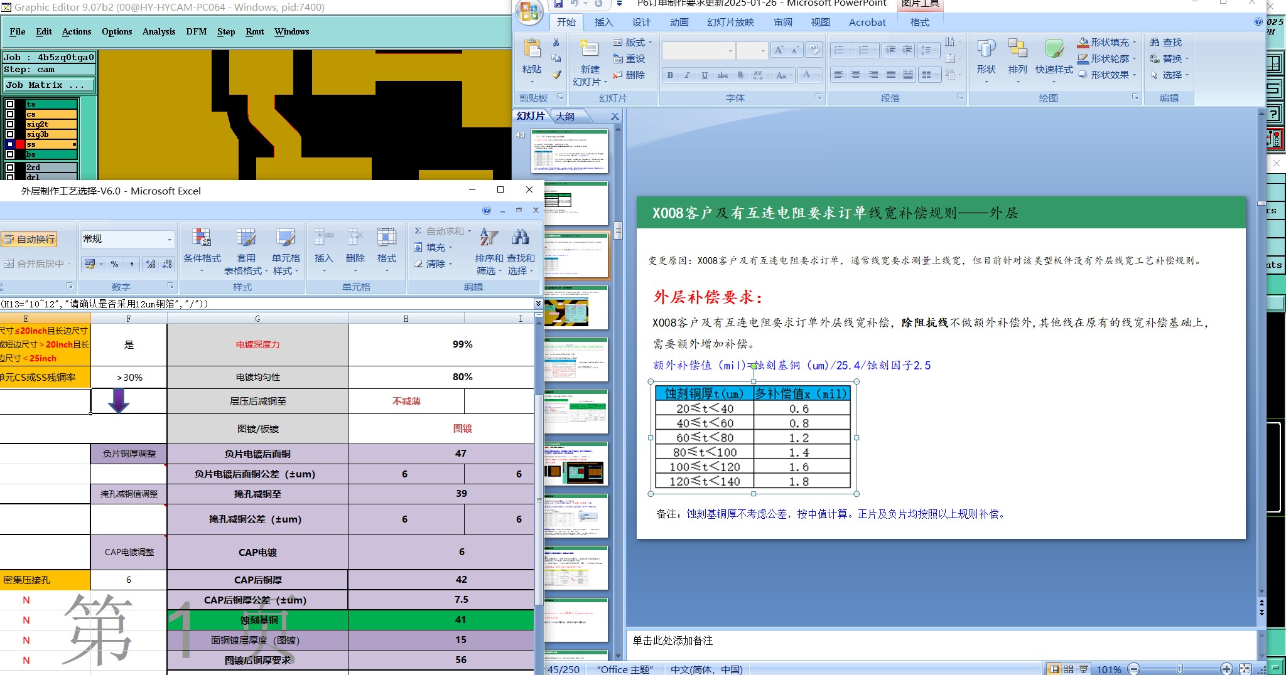This screenshot has height=675, width=1286.
Task: Click AutoSum (自动求和) in Excel
Action: (x=442, y=231)
